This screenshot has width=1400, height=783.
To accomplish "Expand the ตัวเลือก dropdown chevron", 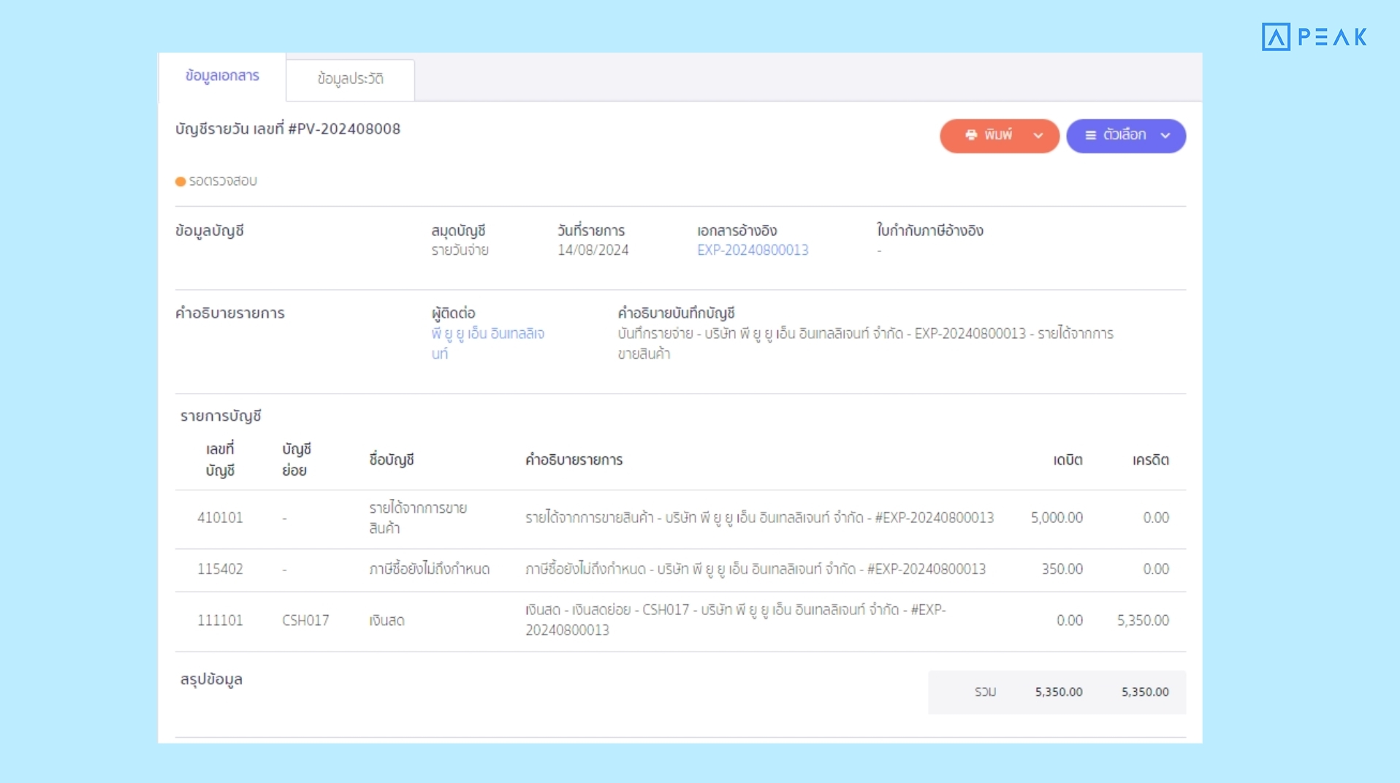I will pyautogui.click(x=1165, y=136).
